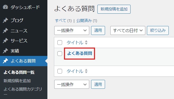Open the bottom 一括操作 bulk actions dropdown
Image resolution: width=174 pixels, height=99 pixels.
(x=72, y=84)
